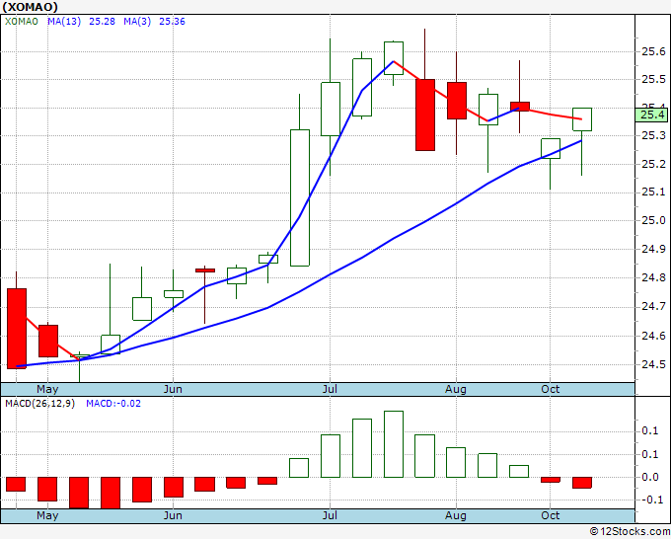Click May on the MACD panel date axis
671x539 pixels.
pyautogui.click(x=47, y=515)
